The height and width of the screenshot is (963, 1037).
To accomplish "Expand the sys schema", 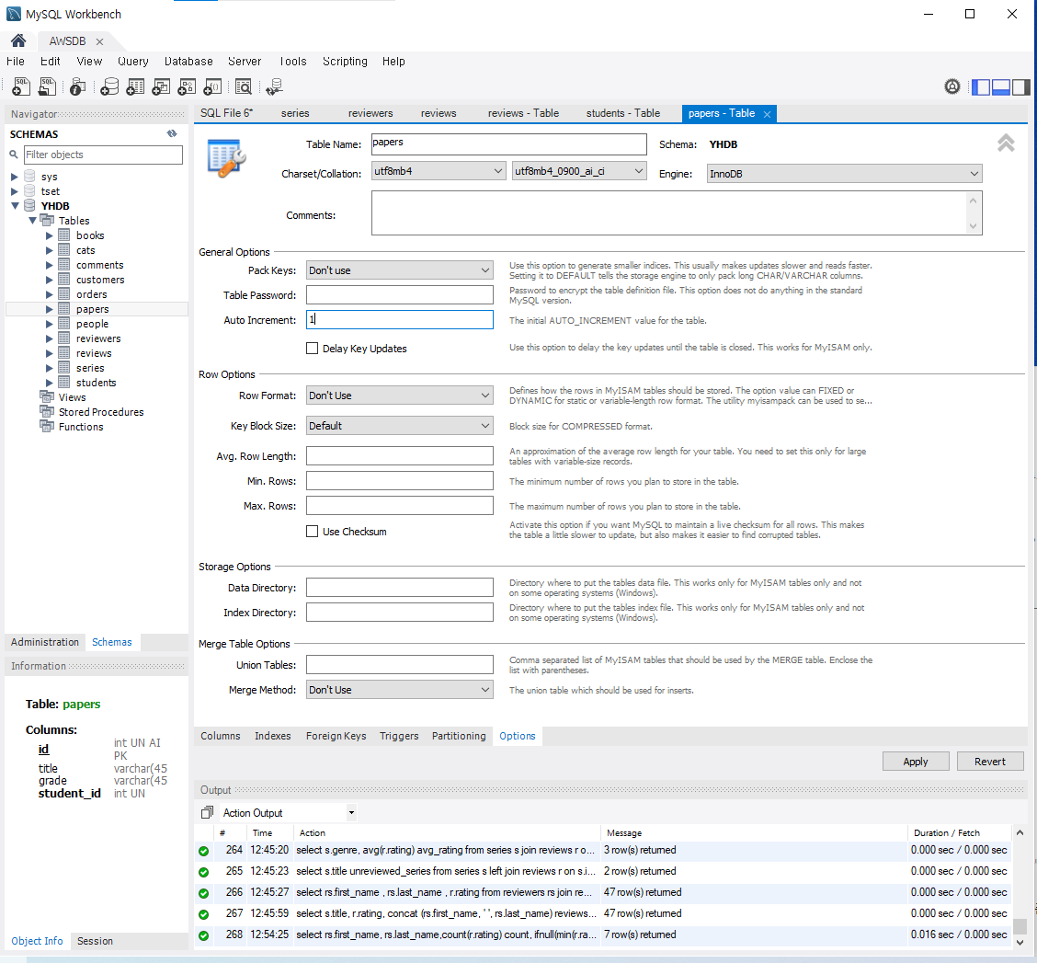I will [15, 177].
